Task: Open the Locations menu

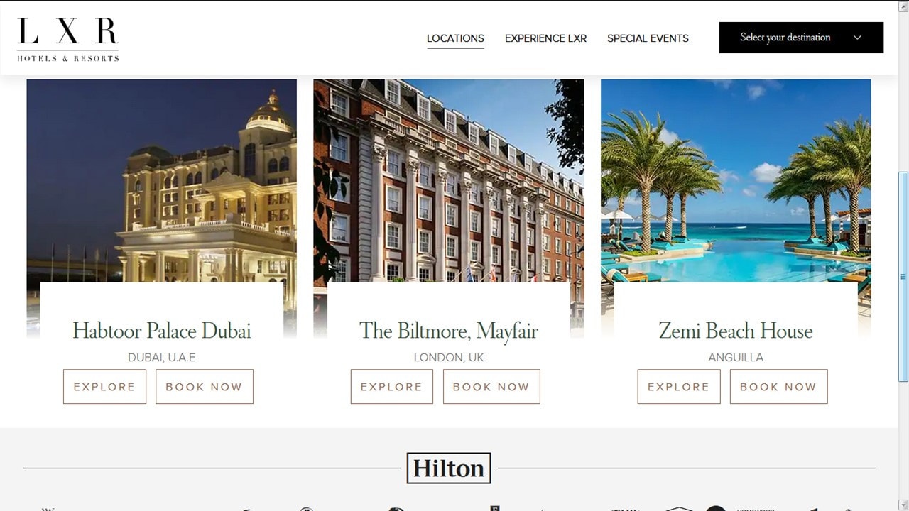Action: 455,38
